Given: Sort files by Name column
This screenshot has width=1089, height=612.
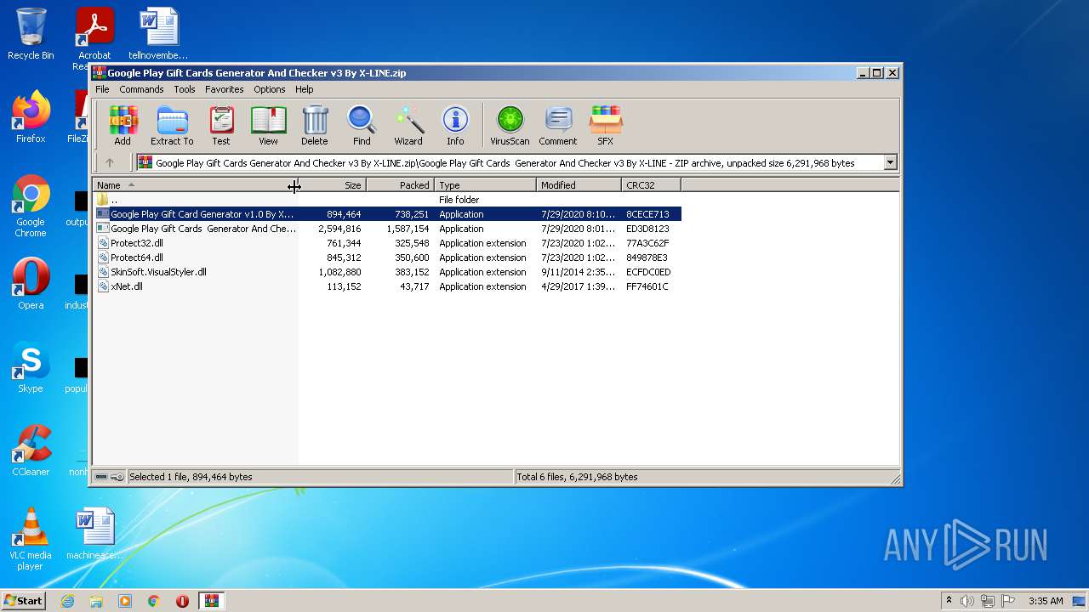Looking at the screenshot, I should coord(195,184).
